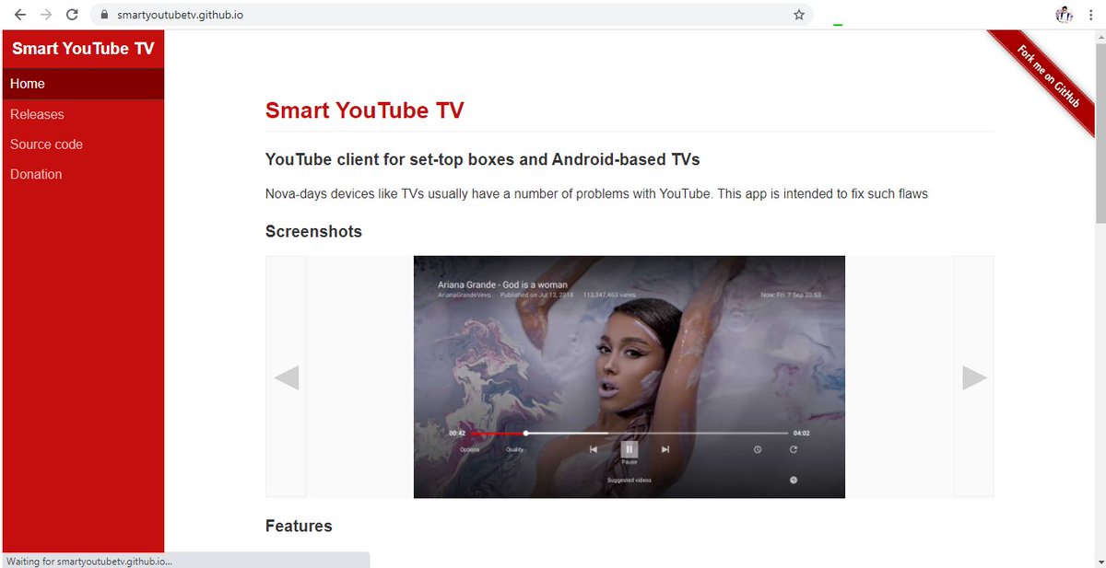This screenshot has width=1106, height=568.
Task: Click the Ariana Grande screenshot image
Action: pos(629,377)
